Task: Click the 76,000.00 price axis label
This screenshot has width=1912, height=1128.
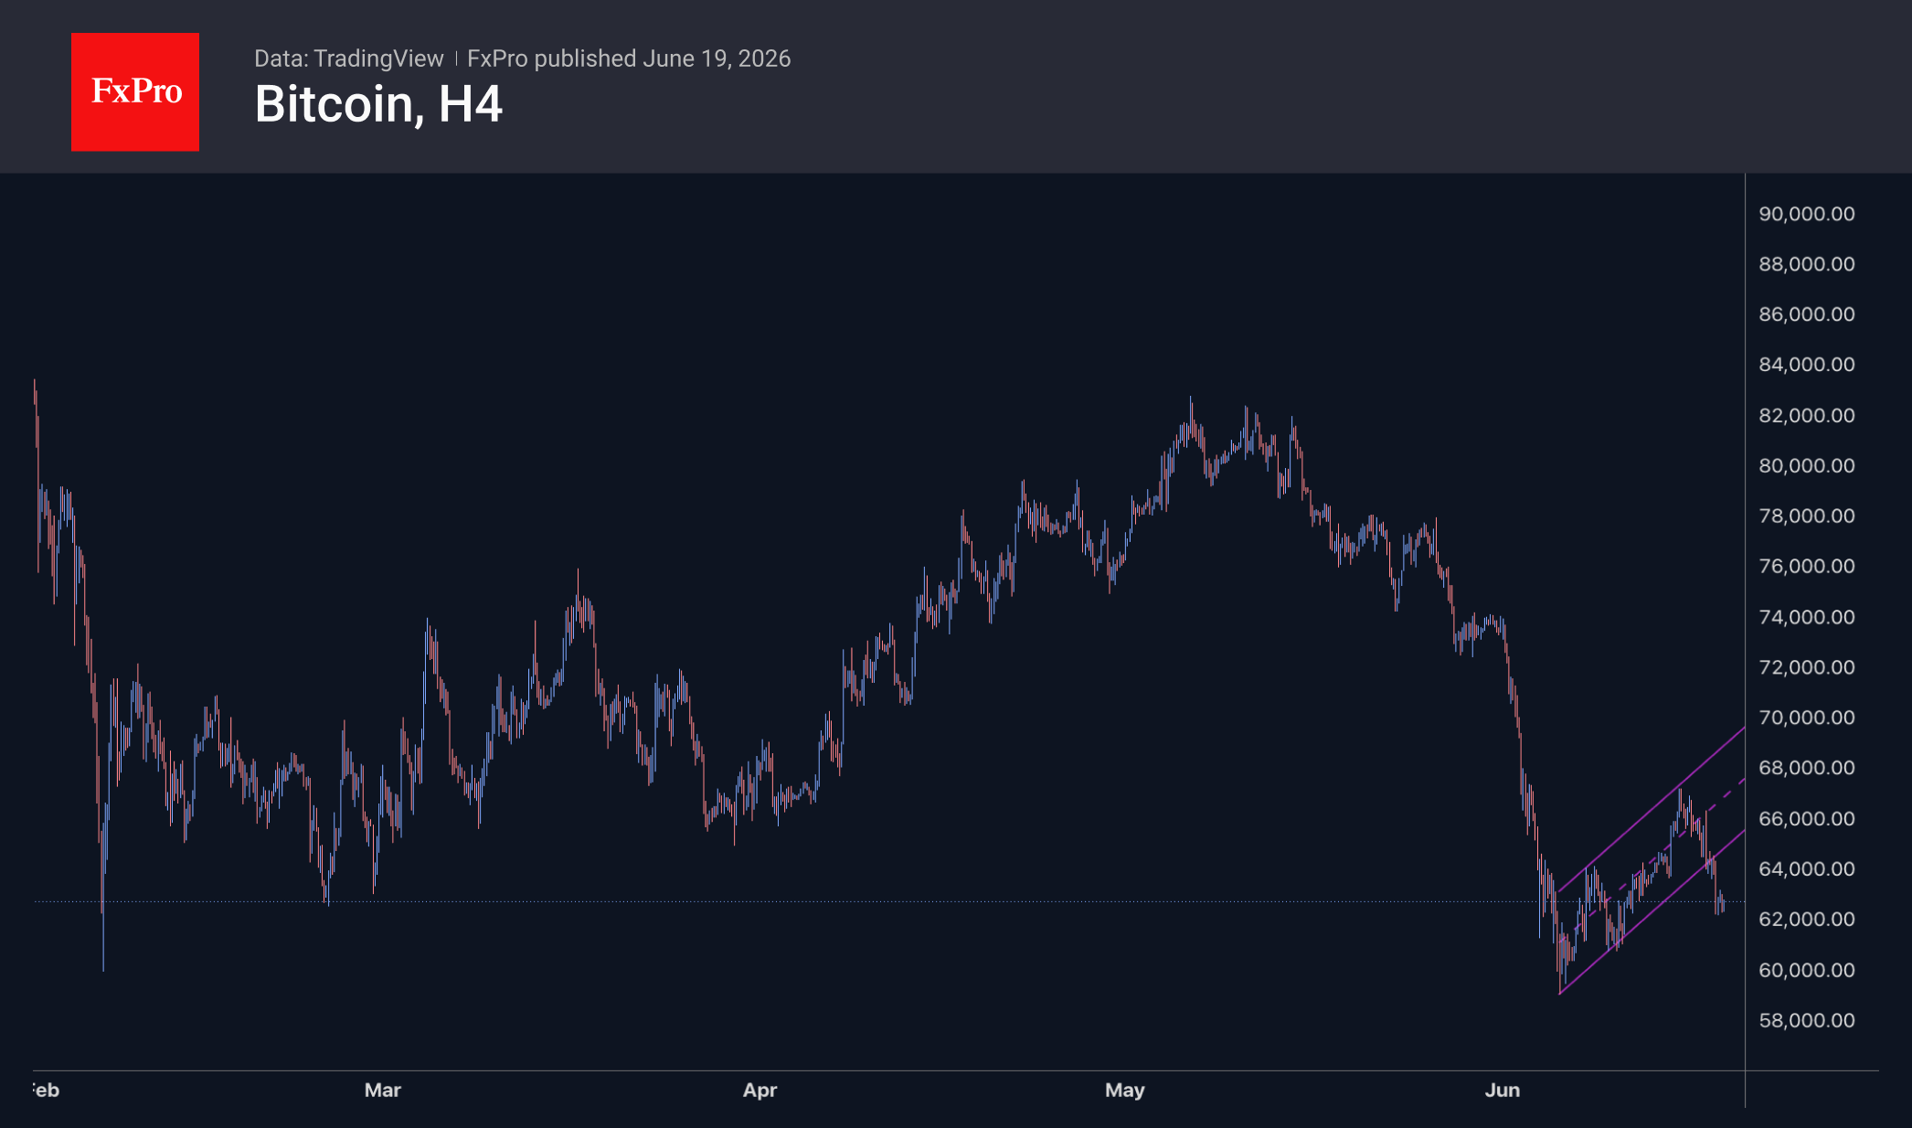Action: 1807,567
